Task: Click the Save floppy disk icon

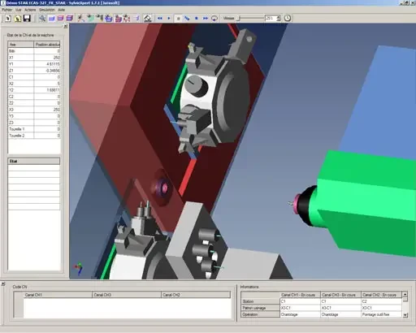Action: tap(27, 19)
